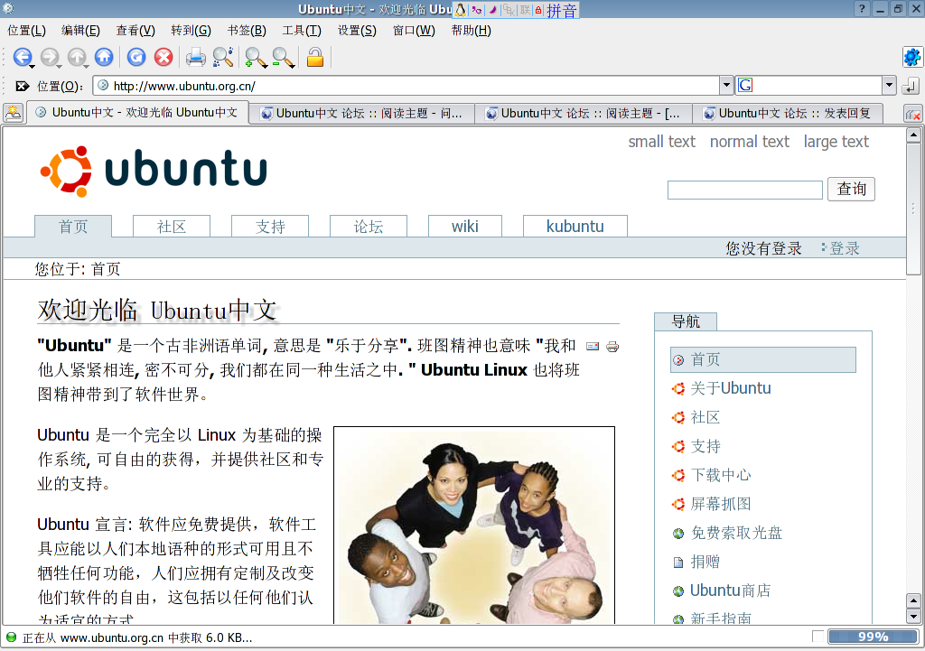Open a new tab with the tab icon
Image resolution: width=925 pixels, height=651 pixels.
pyautogui.click(x=13, y=112)
